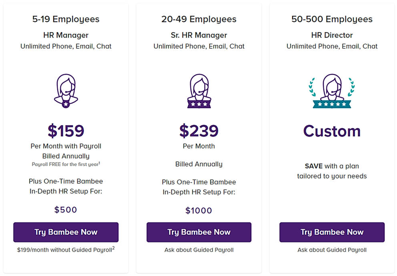Click the $199/month without Guided Payroll footnote
This screenshot has width=397, height=276.
(66, 250)
